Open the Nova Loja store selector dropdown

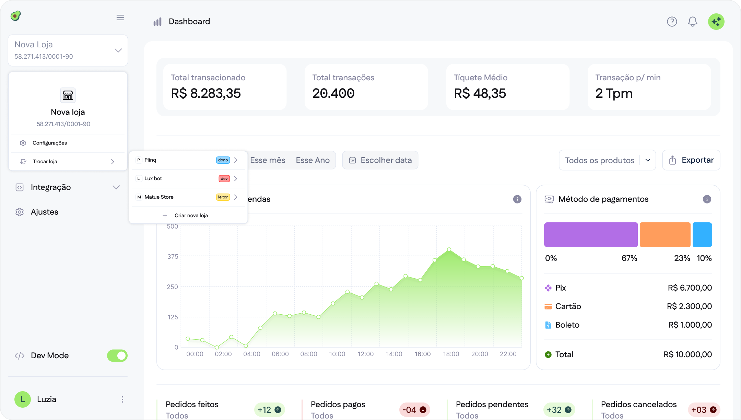tap(118, 50)
